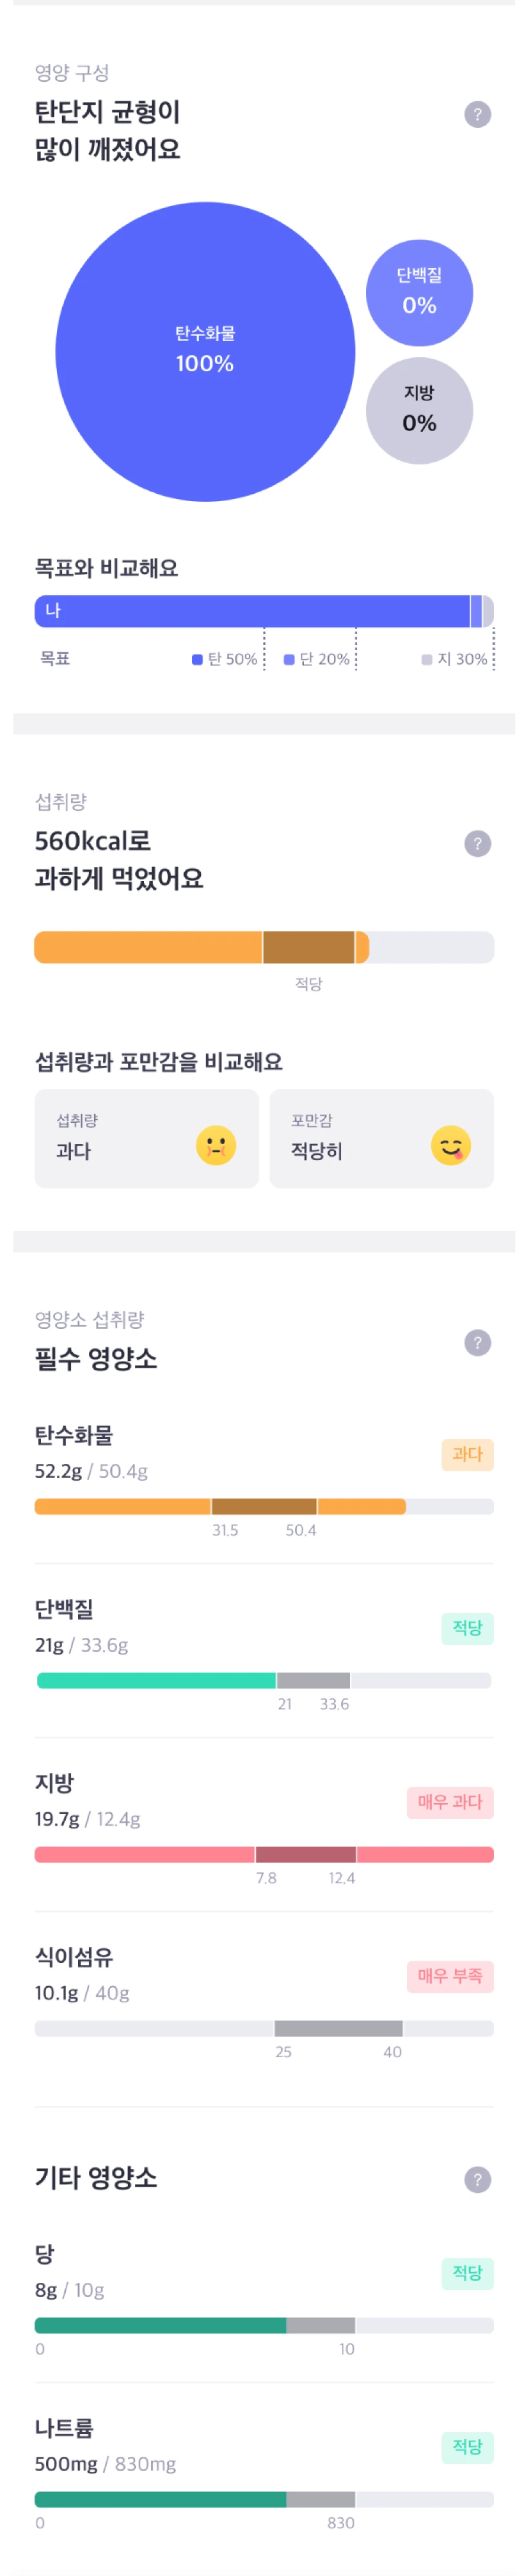Tap the 섭취량 과다 drooling face emoji
Image resolution: width=529 pixels, height=2576 pixels.
coord(216,1145)
